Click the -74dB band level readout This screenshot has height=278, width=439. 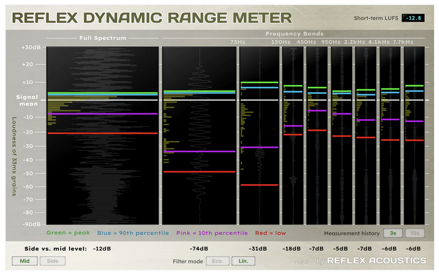(x=199, y=248)
